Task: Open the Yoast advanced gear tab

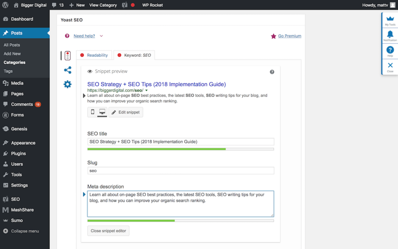Action: click(68, 84)
